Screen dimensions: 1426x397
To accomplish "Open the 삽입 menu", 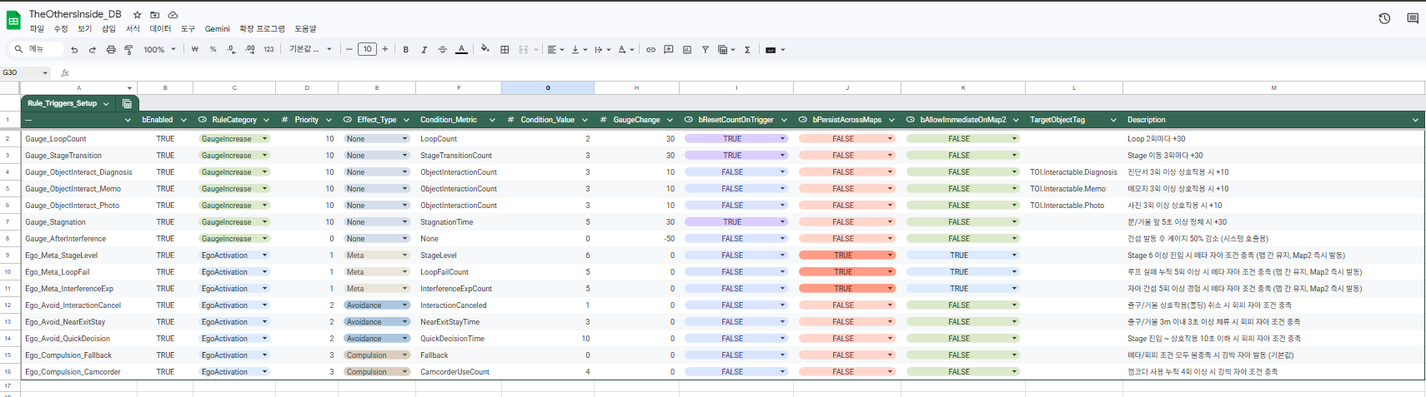I will click(x=108, y=29).
